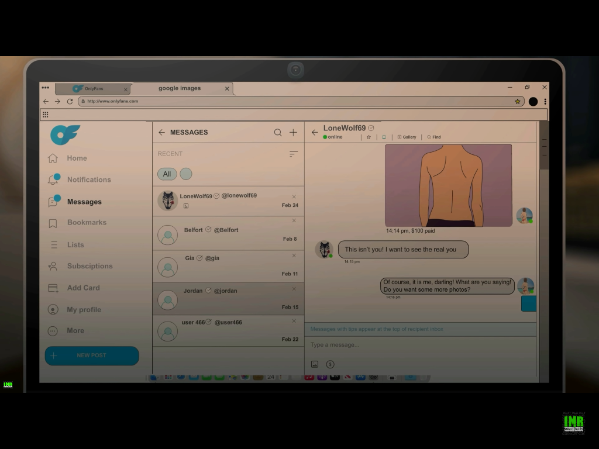Select the blank round filter chip
The width and height of the screenshot is (599, 449).
186,174
